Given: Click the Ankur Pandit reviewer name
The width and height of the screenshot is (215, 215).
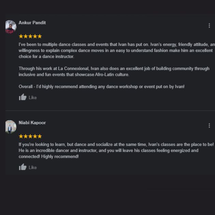Looking at the screenshot, I should (32, 23).
